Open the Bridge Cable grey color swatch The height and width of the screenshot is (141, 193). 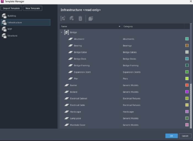pyautogui.click(x=187, y=52)
